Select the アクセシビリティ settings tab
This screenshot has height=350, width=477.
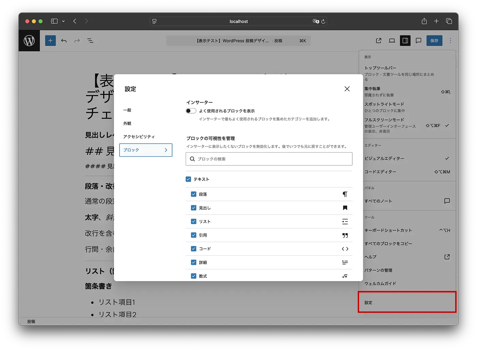click(139, 136)
